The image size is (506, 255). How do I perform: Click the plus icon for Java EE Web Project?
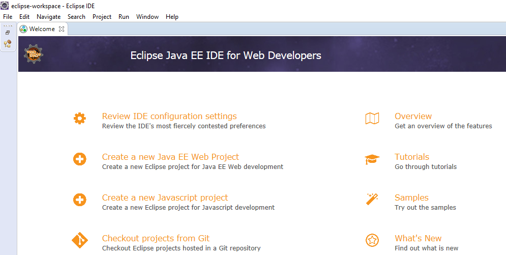pyautogui.click(x=80, y=159)
